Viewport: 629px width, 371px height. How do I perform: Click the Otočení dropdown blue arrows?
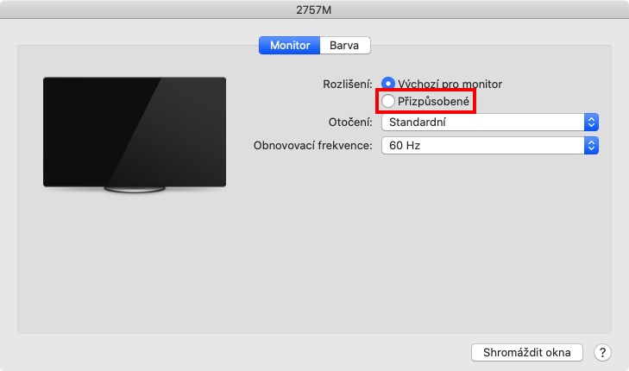point(591,123)
